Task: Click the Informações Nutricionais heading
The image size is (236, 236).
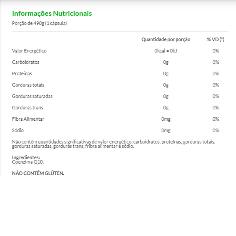Action: pyautogui.click(x=52, y=14)
